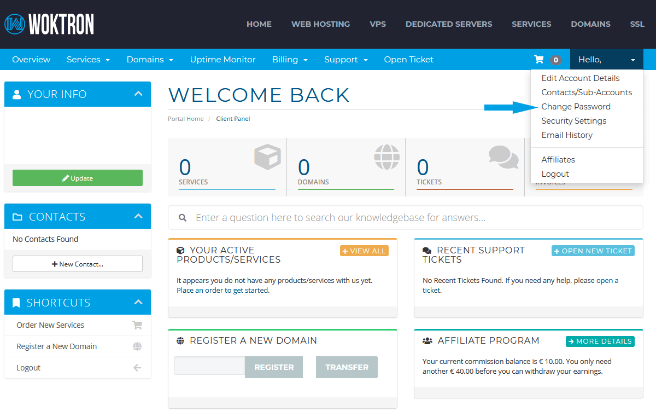This screenshot has height=417, width=656.
Task: Open VPS in top navigation
Action: tap(378, 24)
